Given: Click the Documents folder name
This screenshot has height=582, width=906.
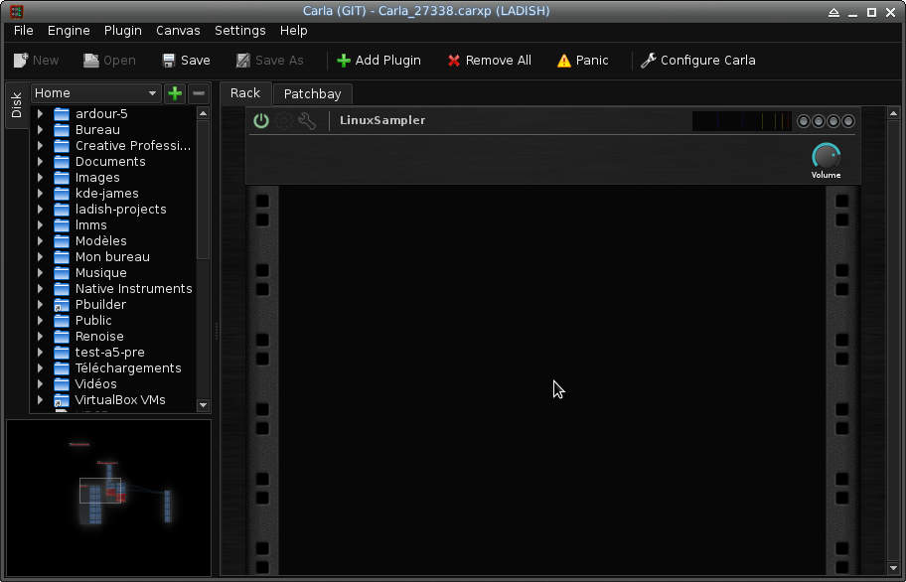Looking at the screenshot, I should (110, 162).
